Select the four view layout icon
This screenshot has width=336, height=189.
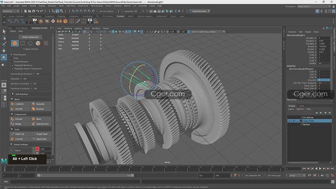(4, 92)
